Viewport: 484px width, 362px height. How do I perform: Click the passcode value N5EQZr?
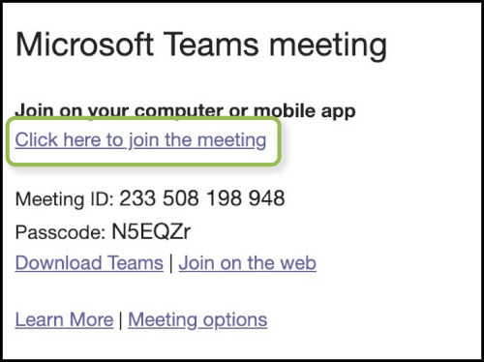point(151,231)
